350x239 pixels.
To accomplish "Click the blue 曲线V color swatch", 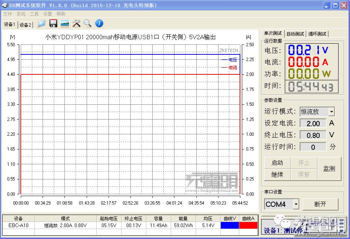I will (230, 225).
